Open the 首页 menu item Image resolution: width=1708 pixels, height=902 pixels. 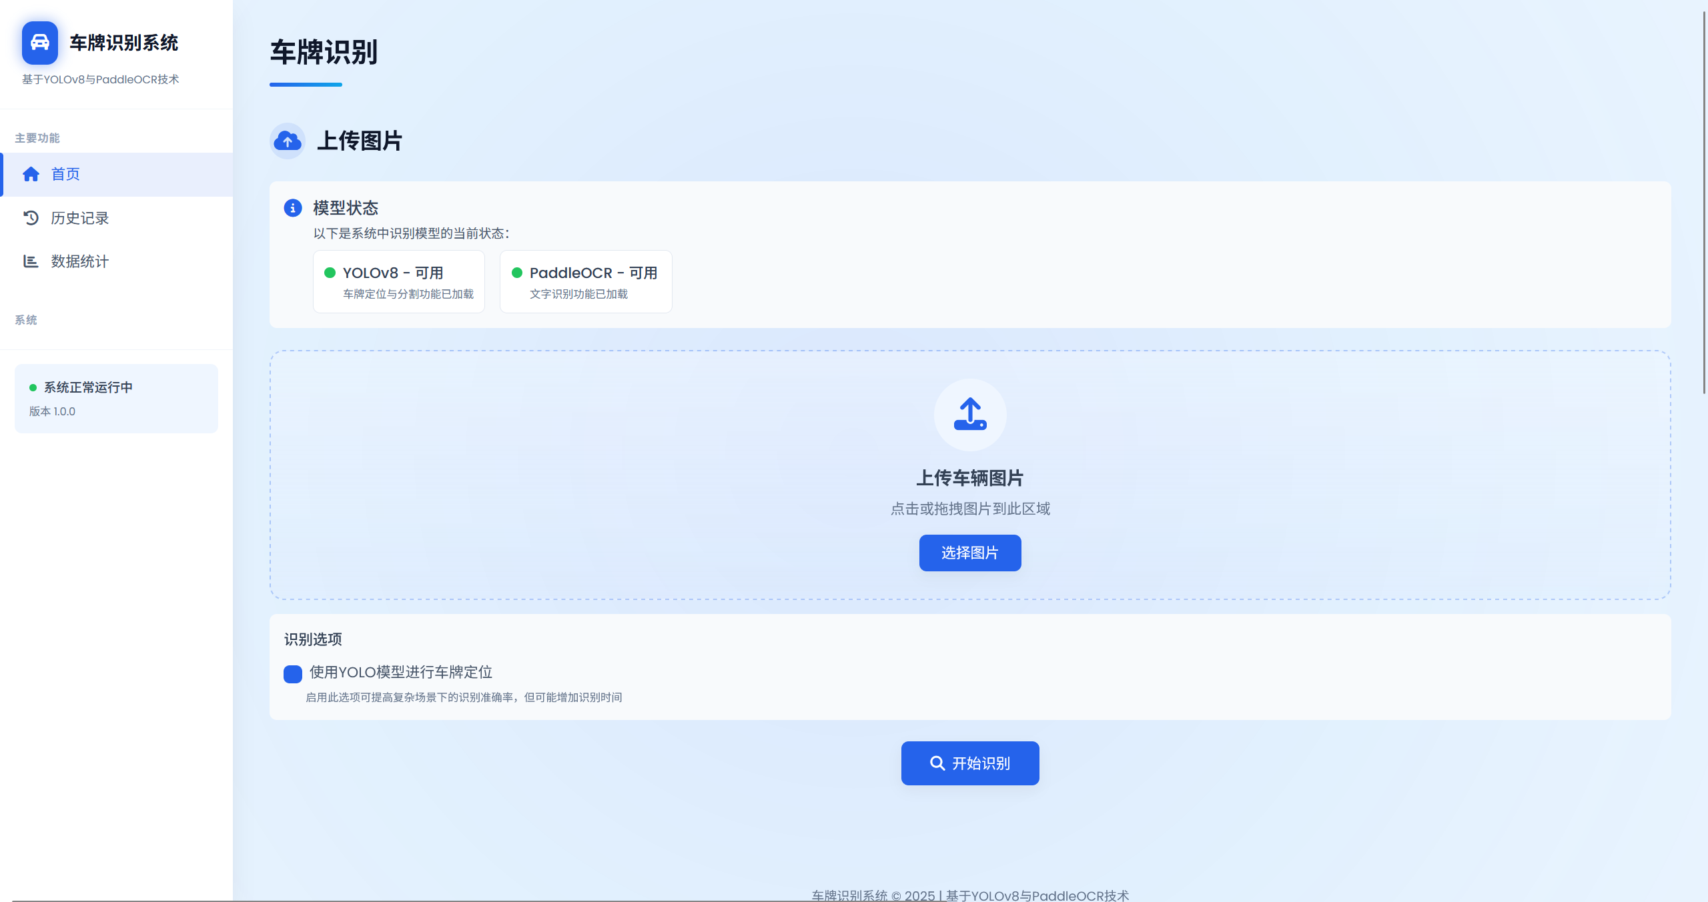65,174
